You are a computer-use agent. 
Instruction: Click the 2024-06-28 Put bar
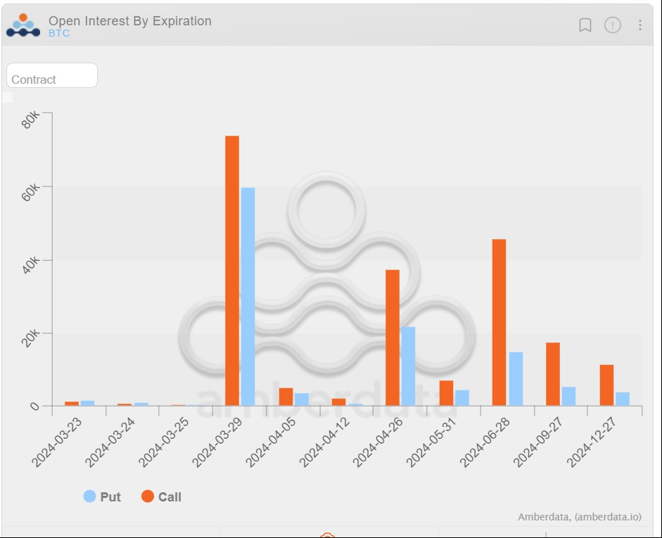(x=516, y=378)
